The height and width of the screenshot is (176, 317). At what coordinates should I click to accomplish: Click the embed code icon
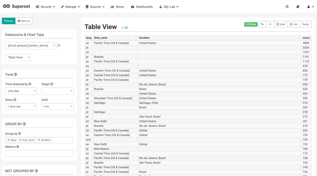(x=270, y=24)
